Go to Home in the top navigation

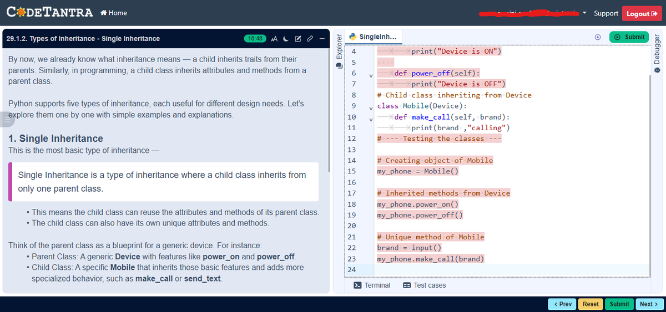pos(114,13)
